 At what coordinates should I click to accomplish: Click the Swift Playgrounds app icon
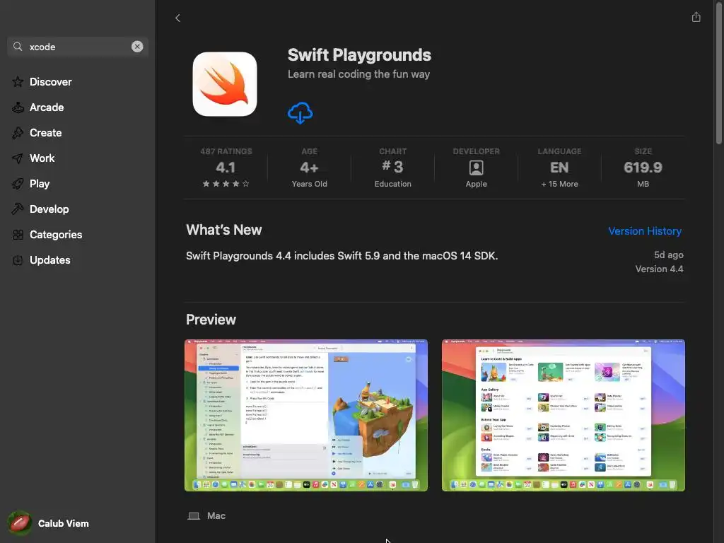click(225, 84)
